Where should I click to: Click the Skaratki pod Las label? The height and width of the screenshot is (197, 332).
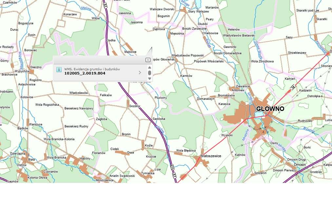point(308,11)
